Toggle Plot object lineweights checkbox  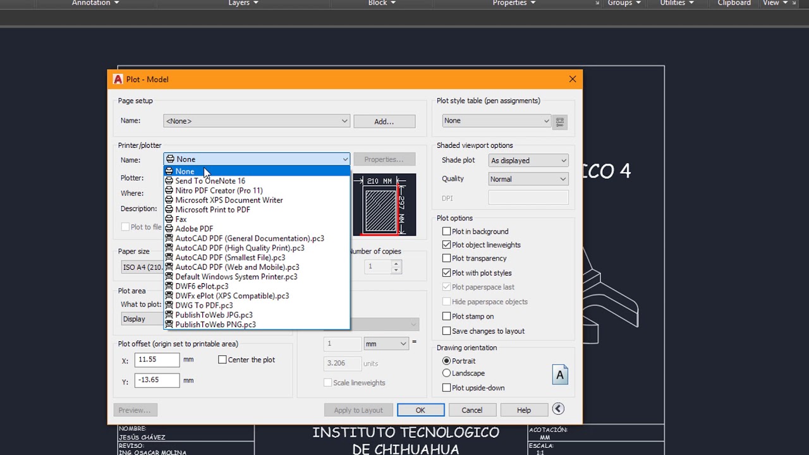(x=447, y=245)
